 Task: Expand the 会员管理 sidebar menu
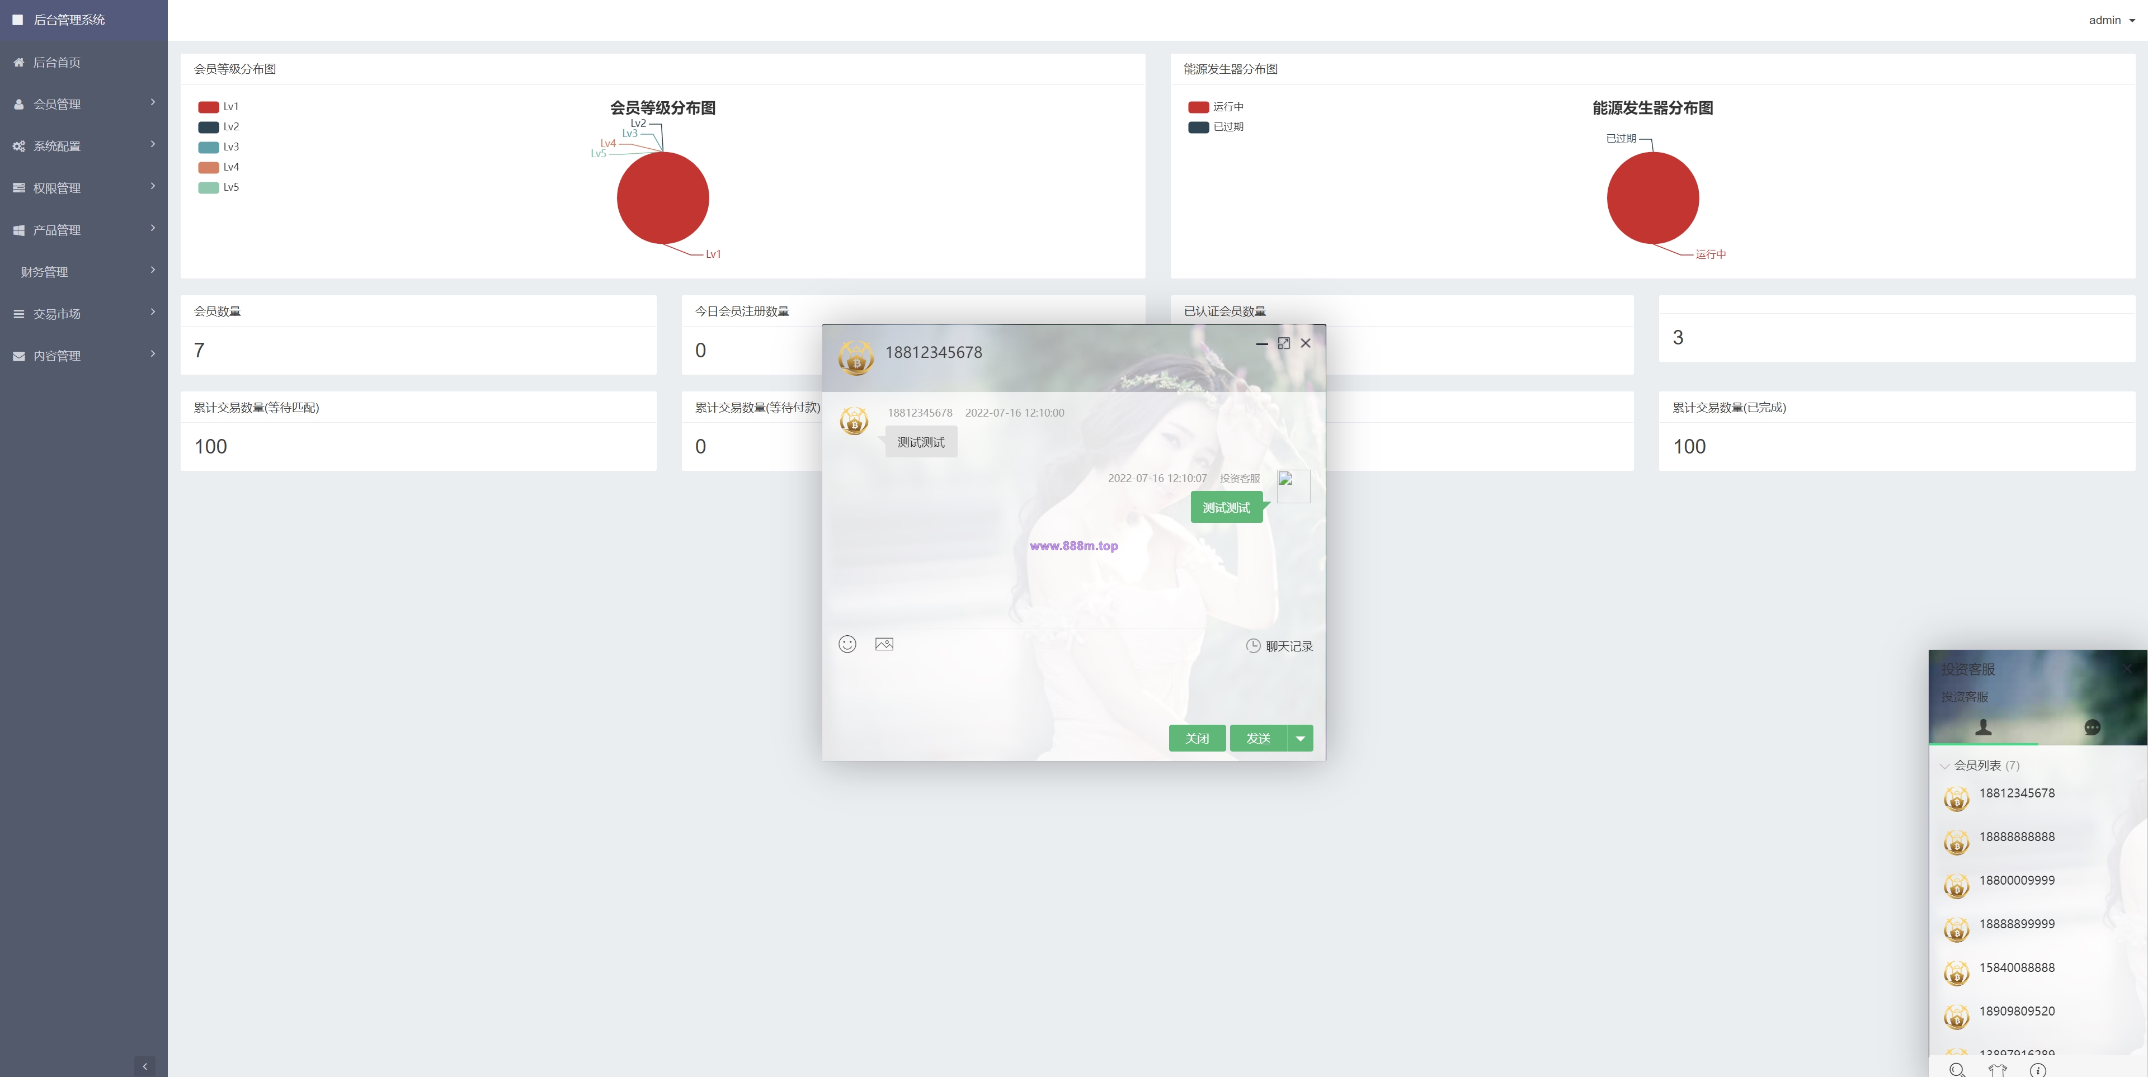coord(83,103)
